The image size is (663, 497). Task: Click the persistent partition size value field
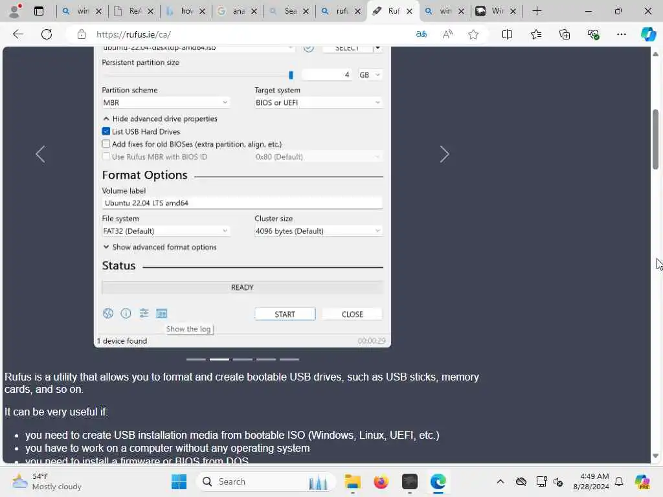pyautogui.click(x=327, y=75)
